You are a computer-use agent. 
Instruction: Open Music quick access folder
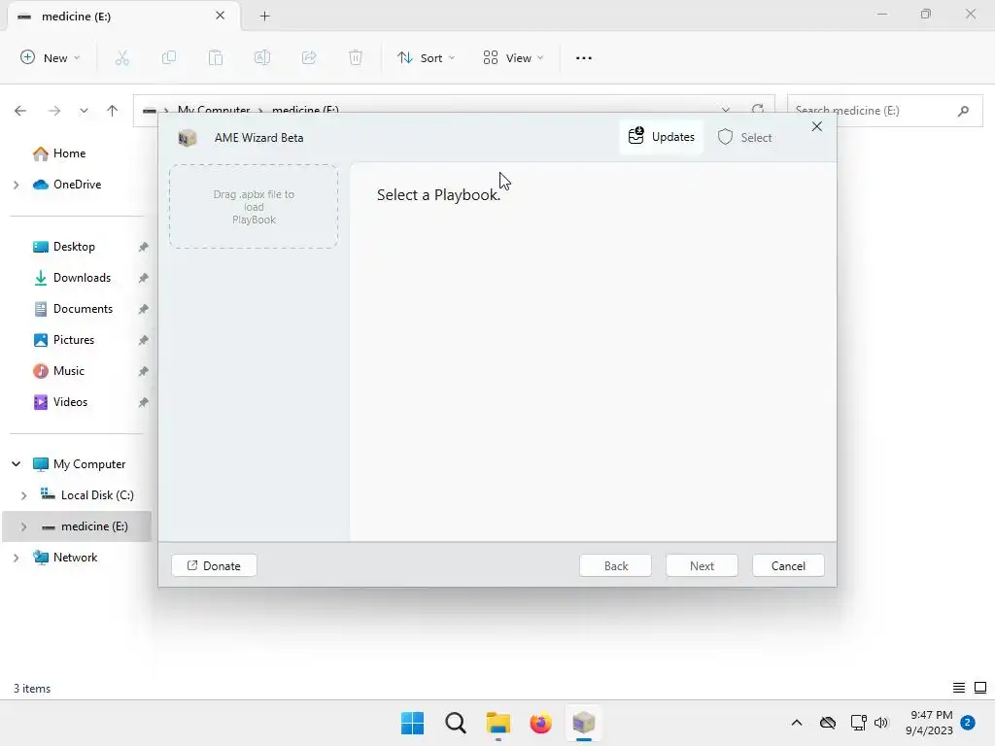68,370
